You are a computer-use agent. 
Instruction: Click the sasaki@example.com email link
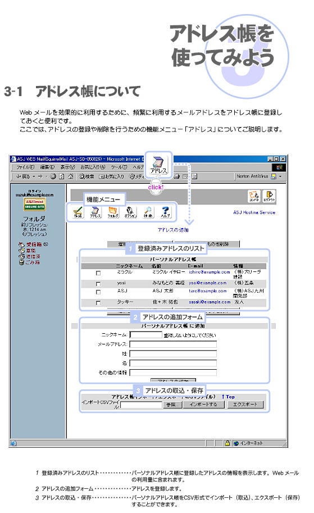[210, 302]
